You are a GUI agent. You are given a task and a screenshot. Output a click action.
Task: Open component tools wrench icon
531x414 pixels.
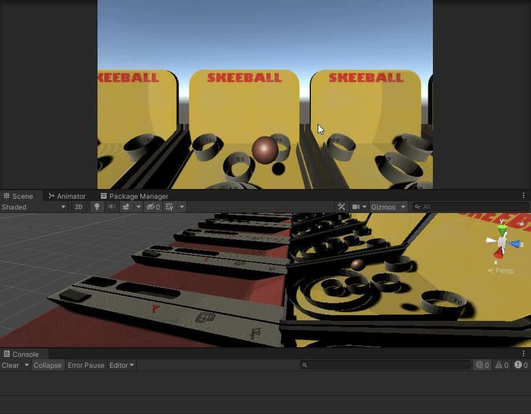click(x=341, y=207)
